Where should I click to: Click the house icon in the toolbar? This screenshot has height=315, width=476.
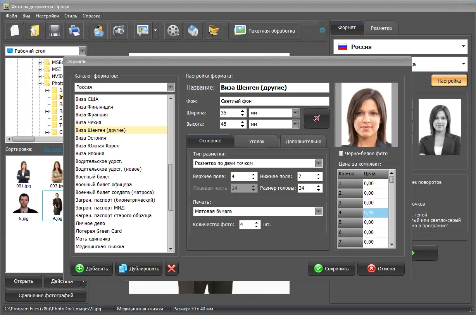click(193, 31)
